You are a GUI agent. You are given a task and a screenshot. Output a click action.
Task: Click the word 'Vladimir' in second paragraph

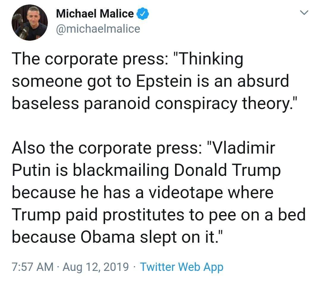(x=241, y=148)
